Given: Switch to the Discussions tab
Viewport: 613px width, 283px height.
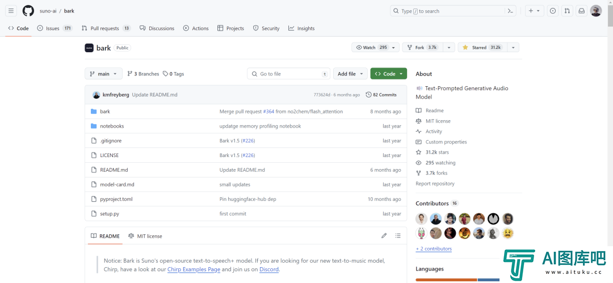Looking at the screenshot, I should click(x=157, y=28).
